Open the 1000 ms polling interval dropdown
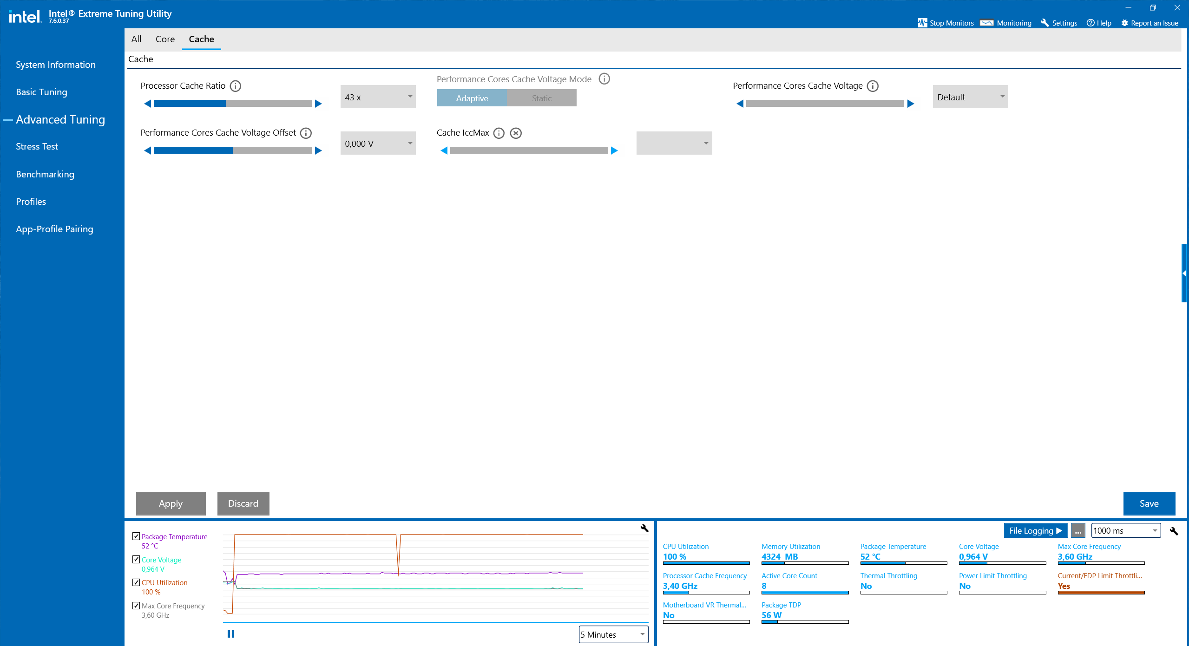The width and height of the screenshot is (1189, 646). (x=1125, y=531)
